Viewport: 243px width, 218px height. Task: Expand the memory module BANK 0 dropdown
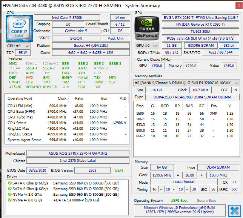click(x=186, y=83)
